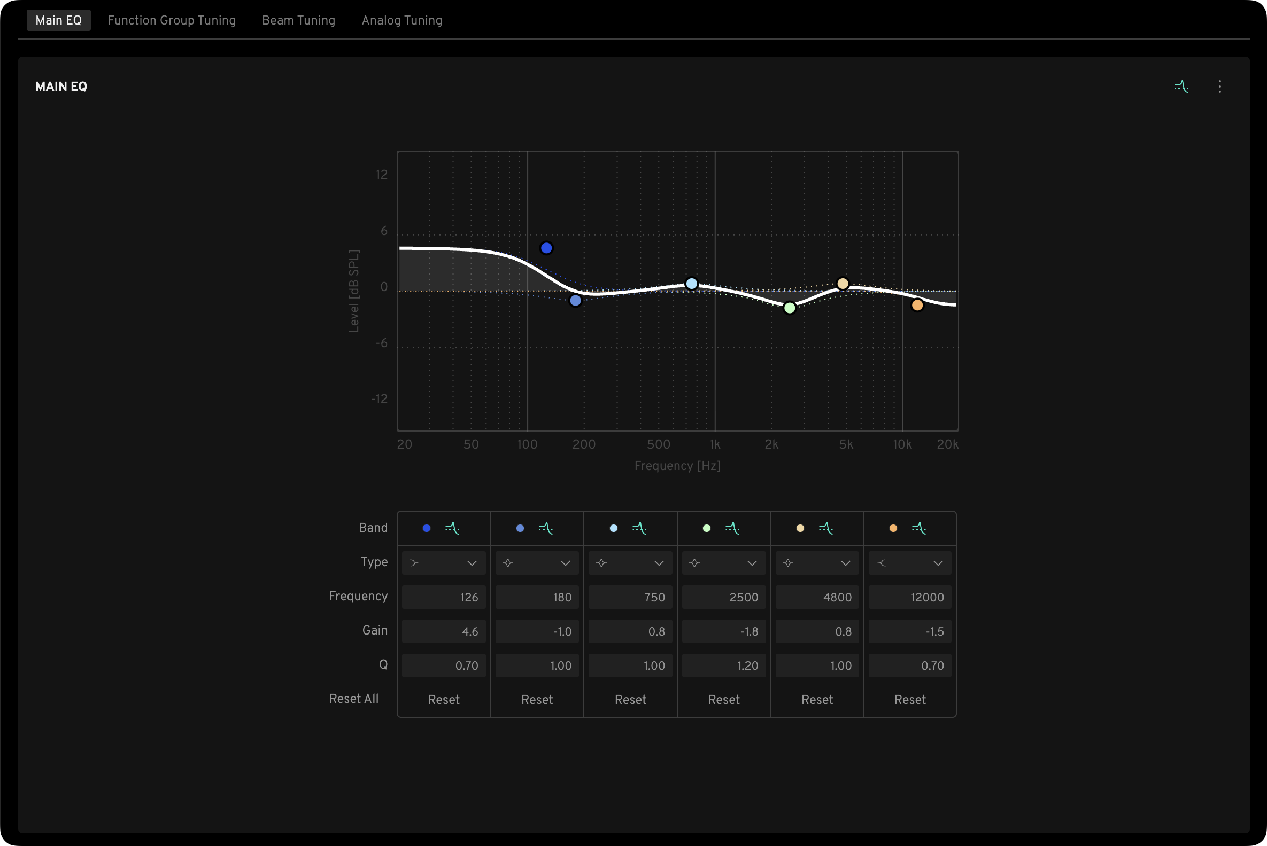Open the low-shelf Type dropdown for the first band
The image size is (1267, 846).
tap(443, 563)
